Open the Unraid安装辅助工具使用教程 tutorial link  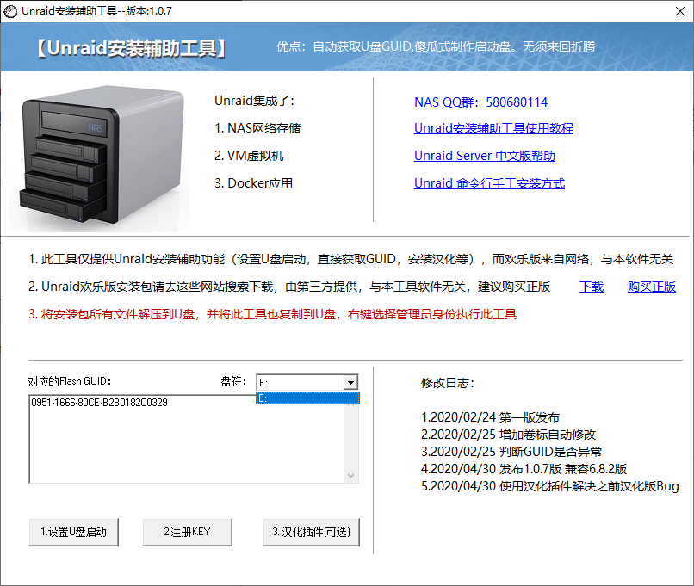pyautogui.click(x=495, y=129)
